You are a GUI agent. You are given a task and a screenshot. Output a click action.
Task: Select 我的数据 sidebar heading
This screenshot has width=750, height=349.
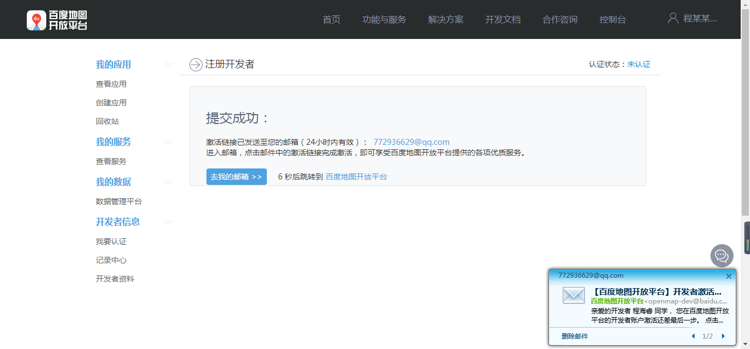click(114, 182)
